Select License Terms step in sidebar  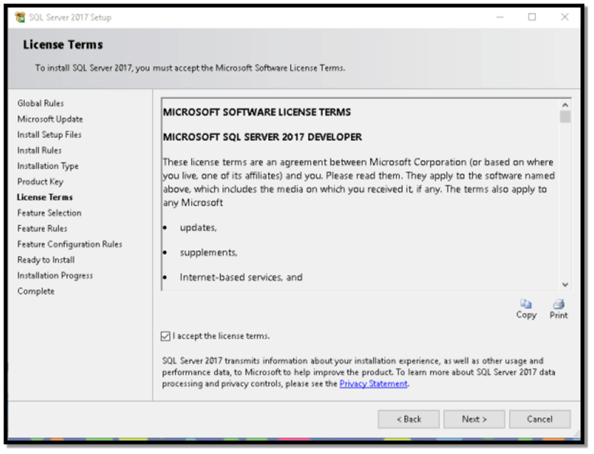[45, 198]
